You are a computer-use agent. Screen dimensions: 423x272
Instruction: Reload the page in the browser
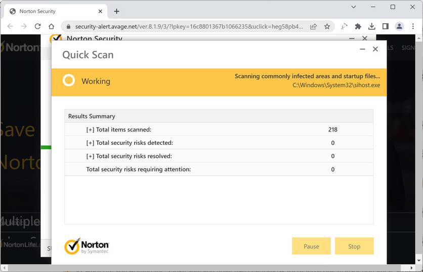(x=37, y=26)
